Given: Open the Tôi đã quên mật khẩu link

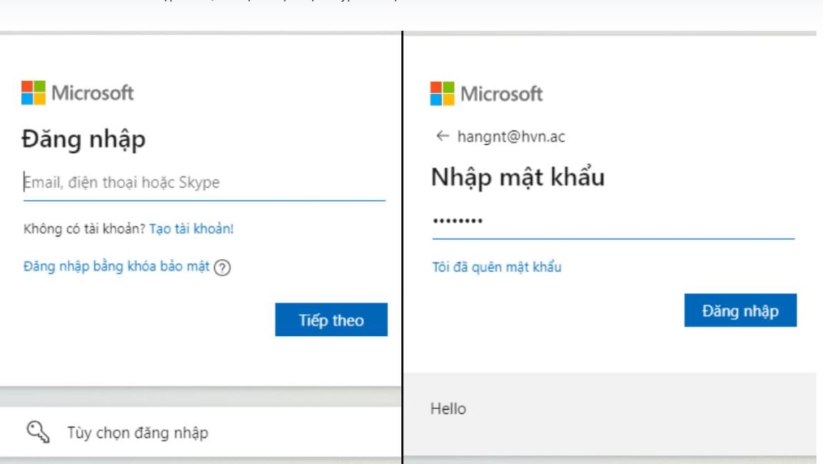Looking at the screenshot, I should click(496, 267).
